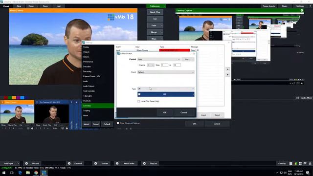
Task: Click Desktop Capture settings gear icon
Action: [x=302, y=10]
